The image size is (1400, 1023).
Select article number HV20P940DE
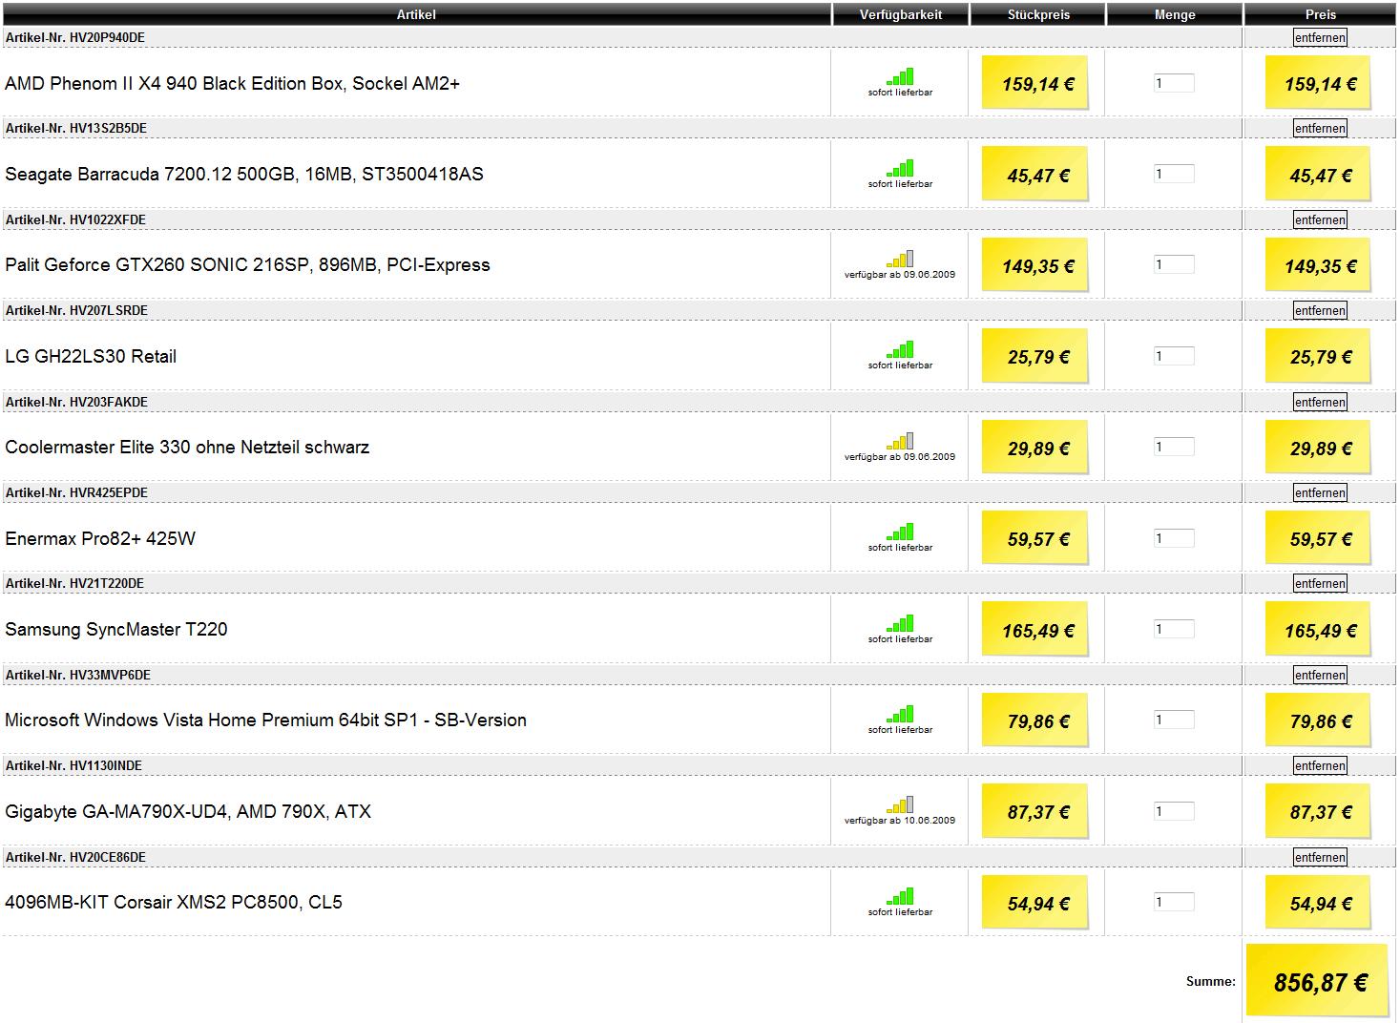[107, 37]
